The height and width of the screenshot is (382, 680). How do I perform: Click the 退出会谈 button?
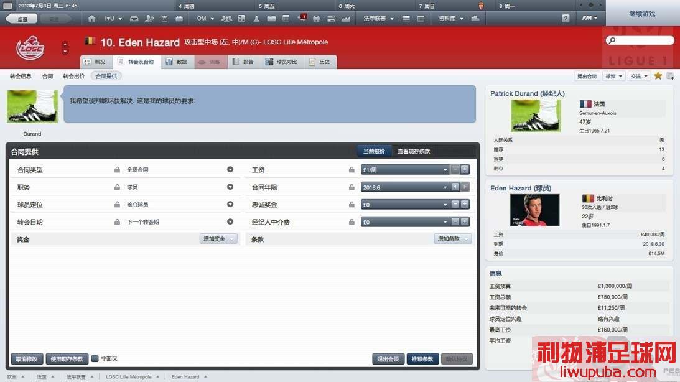coord(388,359)
